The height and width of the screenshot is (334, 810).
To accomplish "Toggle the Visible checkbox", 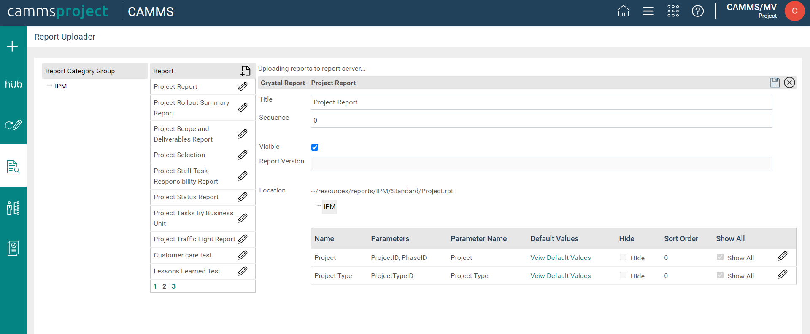I will click(315, 147).
